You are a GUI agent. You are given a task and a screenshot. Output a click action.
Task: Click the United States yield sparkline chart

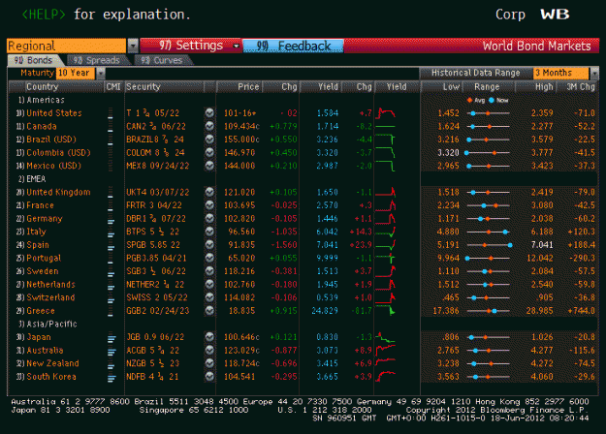click(386, 112)
